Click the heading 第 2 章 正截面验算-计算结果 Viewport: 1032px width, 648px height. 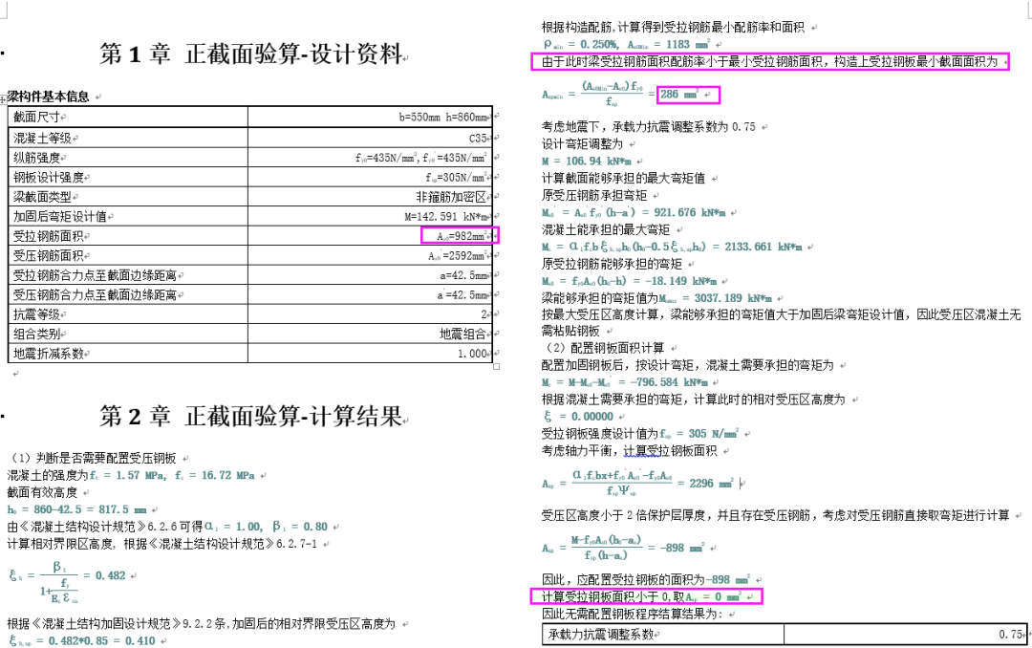point(252,416)
